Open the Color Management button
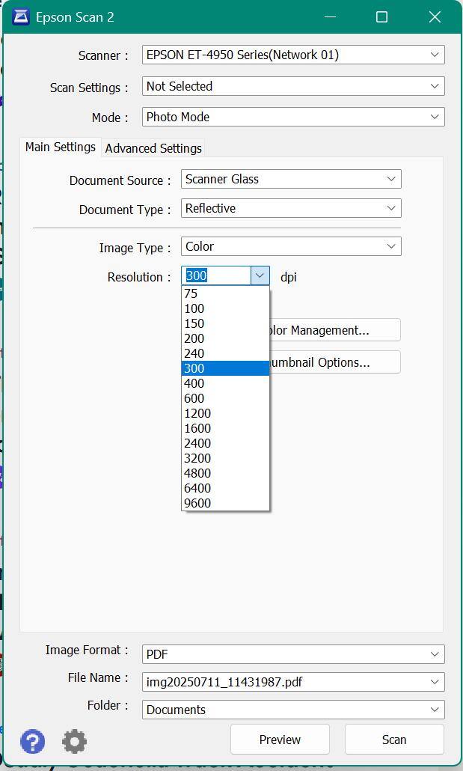This screenshot has width=463, height=771. point(334,330)
